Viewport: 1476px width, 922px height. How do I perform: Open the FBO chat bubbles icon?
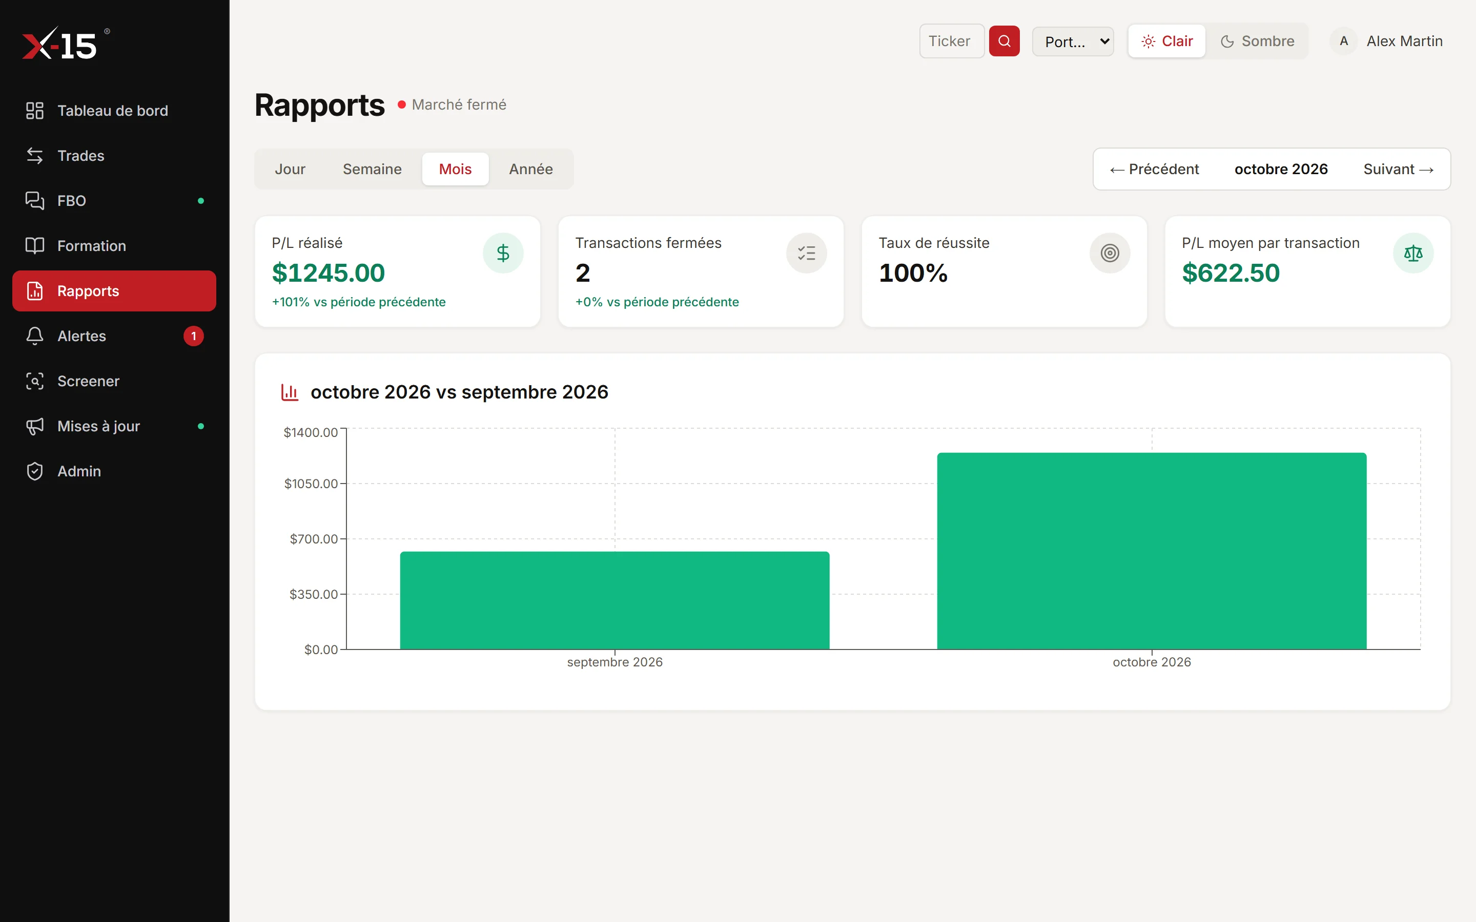[35, 201]
